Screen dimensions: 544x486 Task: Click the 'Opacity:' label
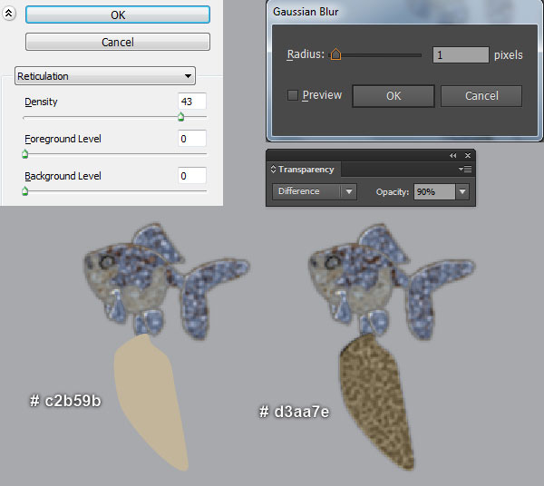(393, 192)
